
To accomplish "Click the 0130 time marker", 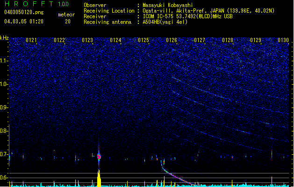I will (x=283, y=40).
